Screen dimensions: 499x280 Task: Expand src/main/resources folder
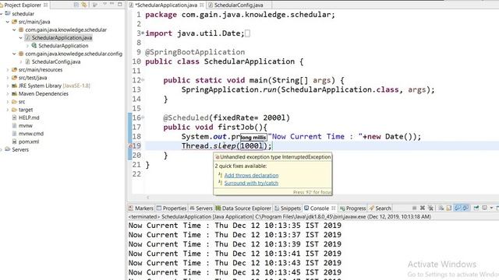tap(8, 70)
